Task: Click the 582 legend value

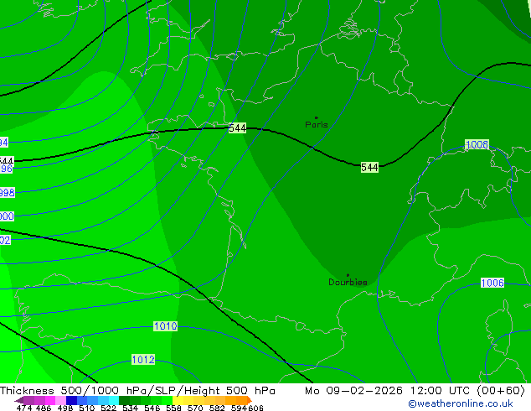Action: tap(217, 408)
